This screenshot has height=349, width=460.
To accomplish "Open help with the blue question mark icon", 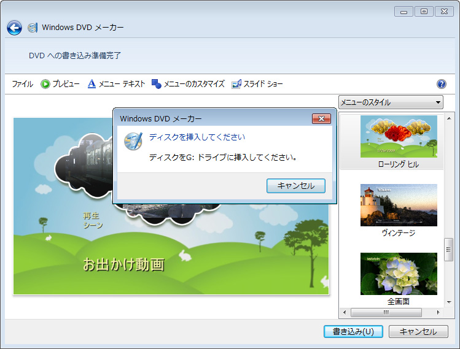I will click(x=441, y=84).
